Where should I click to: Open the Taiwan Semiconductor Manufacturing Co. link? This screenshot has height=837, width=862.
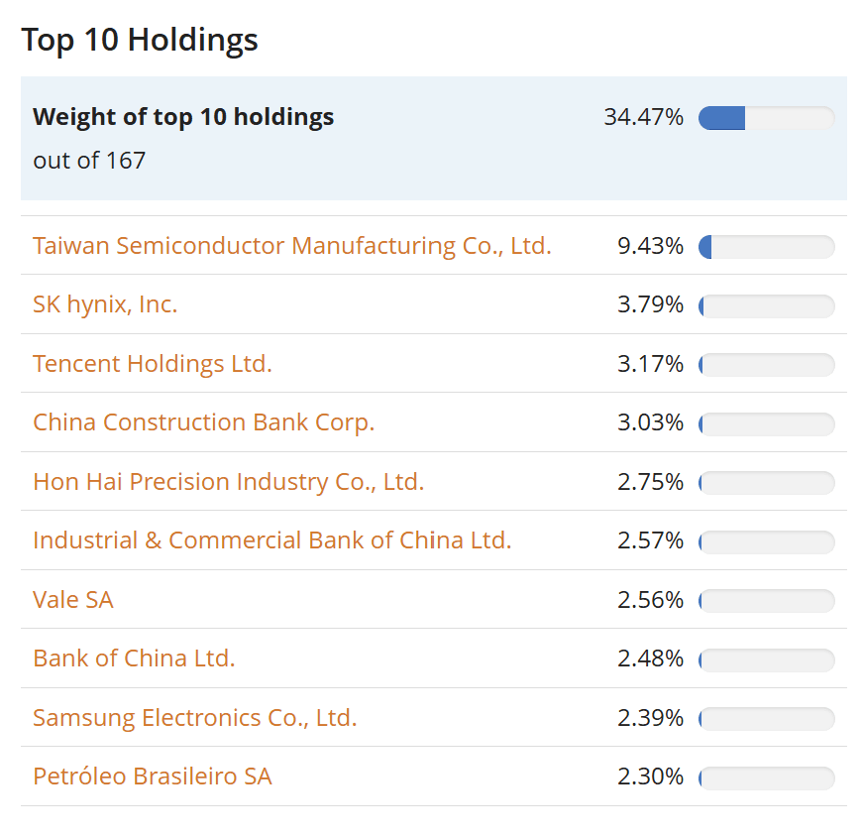click(292, 246)
